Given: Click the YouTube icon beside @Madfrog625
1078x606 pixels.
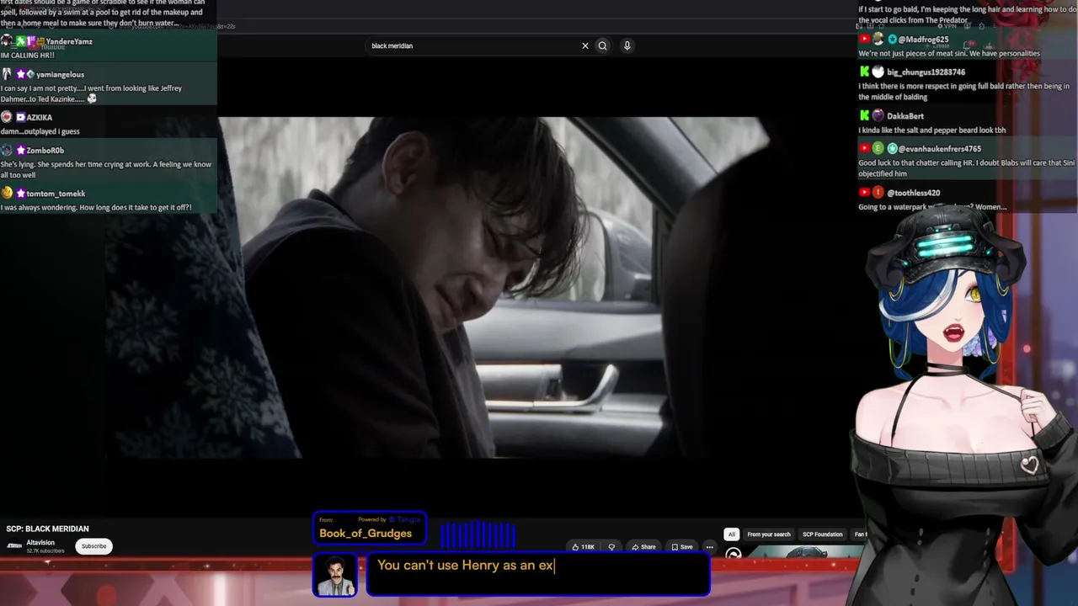Looking at the screenshot, I should click(x=864, y=40).
